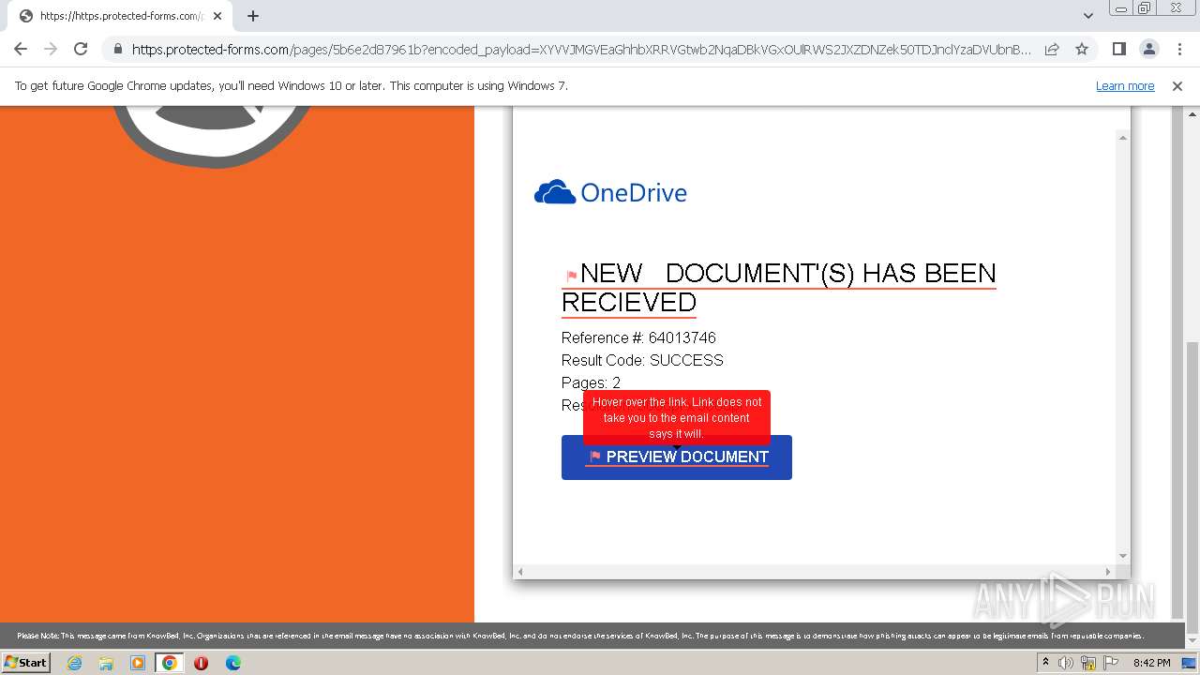
Task: Click the share page icon in address bar
Action: (1052, 49)
